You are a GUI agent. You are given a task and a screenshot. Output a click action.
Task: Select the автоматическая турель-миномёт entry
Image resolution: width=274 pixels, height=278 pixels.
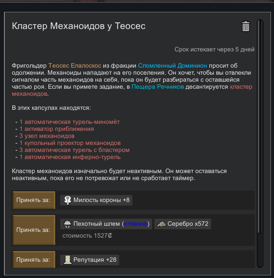point(69,122)
